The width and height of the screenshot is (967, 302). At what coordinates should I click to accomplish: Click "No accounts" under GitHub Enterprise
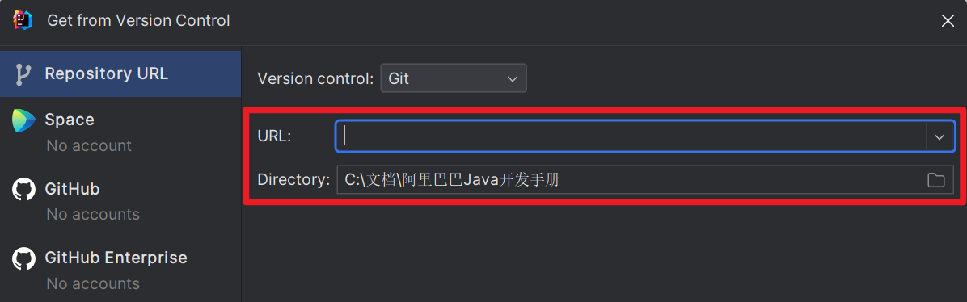tap(93, 283)
